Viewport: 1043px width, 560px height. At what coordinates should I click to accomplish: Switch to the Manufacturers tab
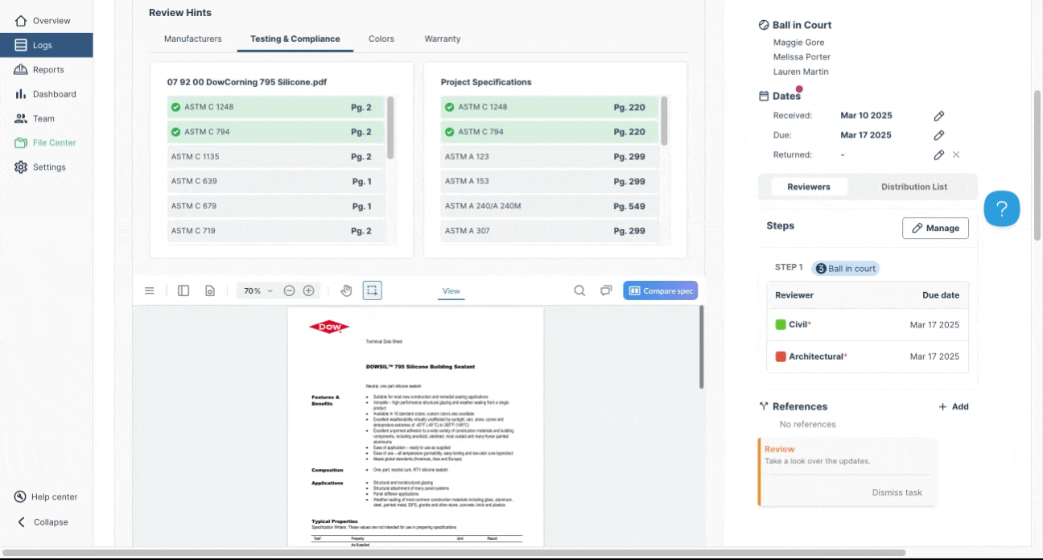(x=192, y=39)
